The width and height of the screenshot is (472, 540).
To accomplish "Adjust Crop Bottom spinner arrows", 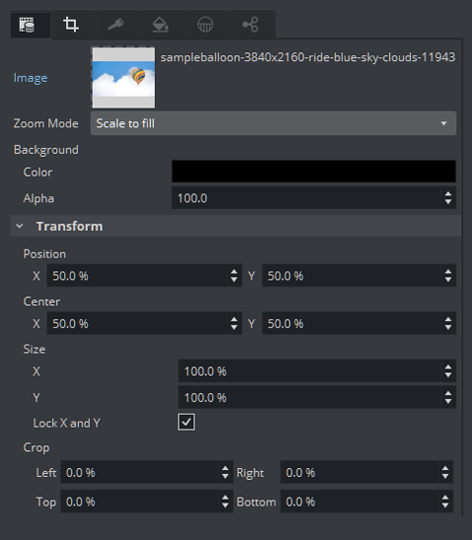I will [x=445, y=501].
